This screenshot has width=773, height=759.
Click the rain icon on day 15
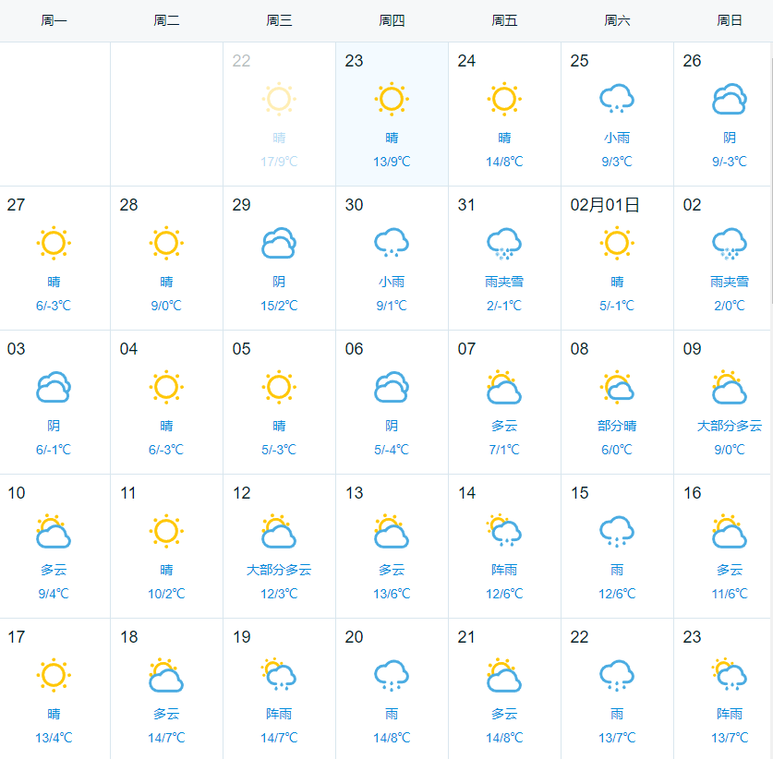tap(617, 531)
